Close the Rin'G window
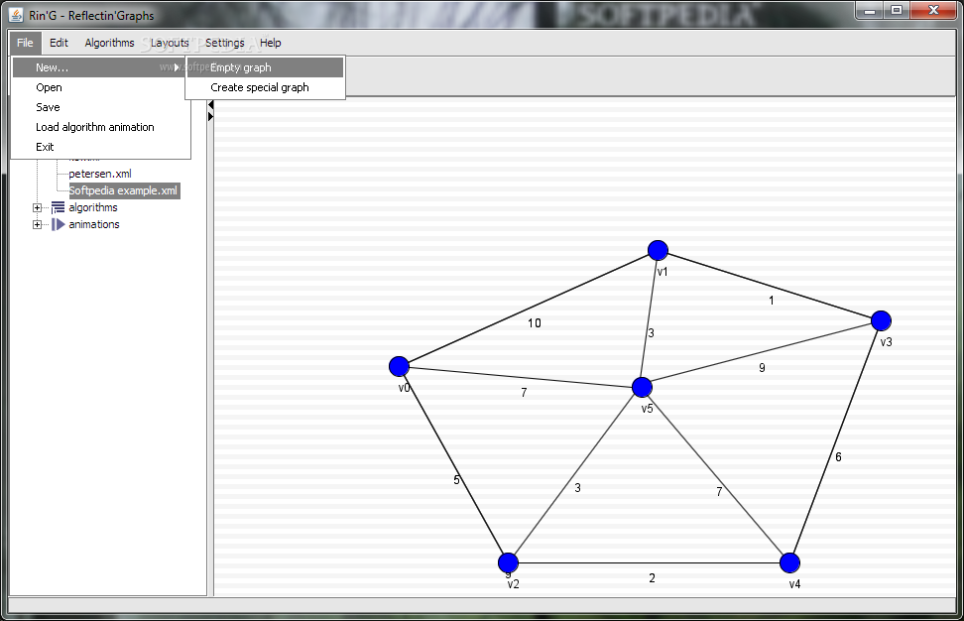 click(933, 11)
